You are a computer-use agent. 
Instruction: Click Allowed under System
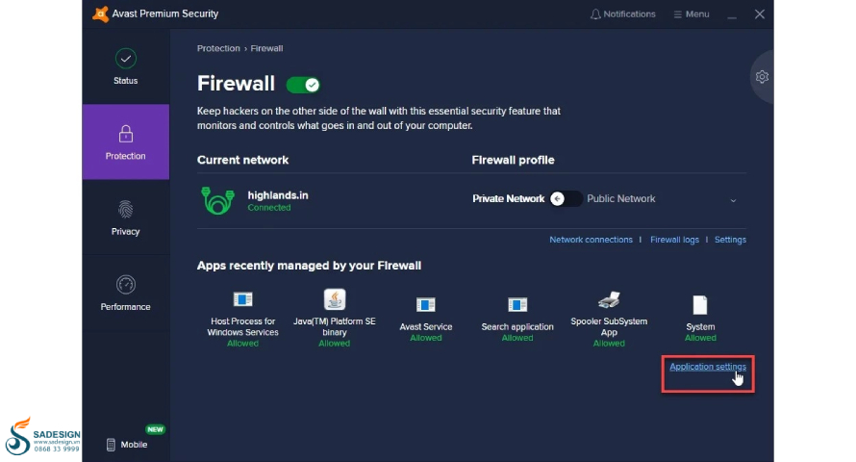[700, 338]
